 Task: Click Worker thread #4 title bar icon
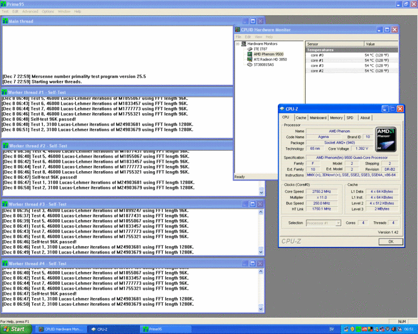(x=5, y=264)
